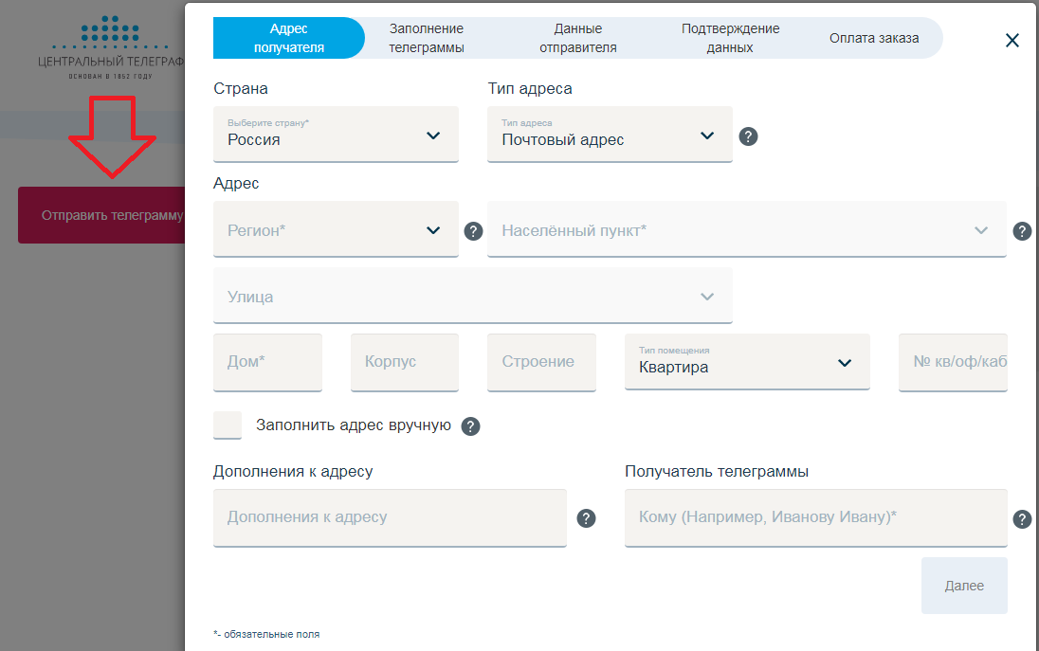Screen dimensions: 1039x651
Task: Click help icon beside Населённый пункт field
Action: [1022, 231]
